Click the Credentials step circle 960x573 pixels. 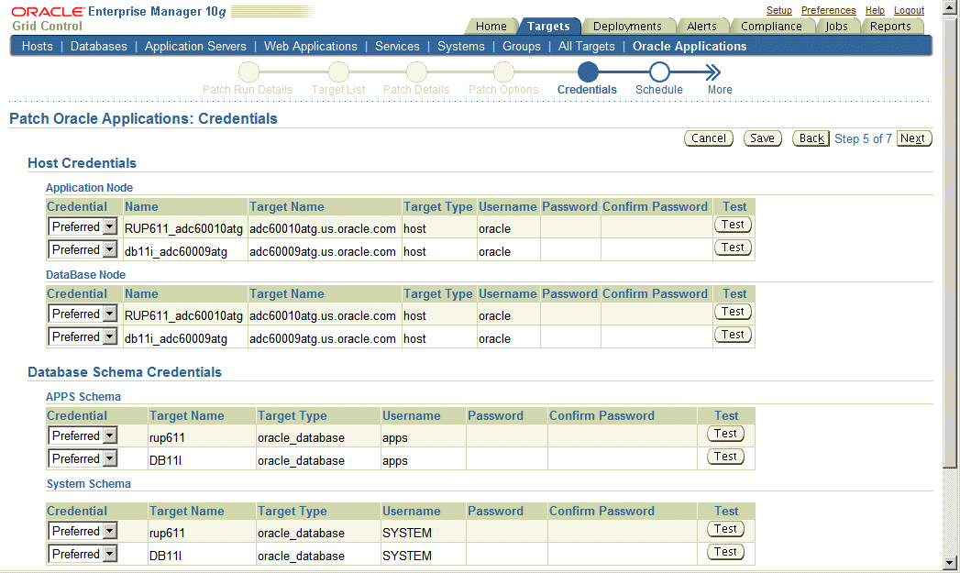[587, 72]
